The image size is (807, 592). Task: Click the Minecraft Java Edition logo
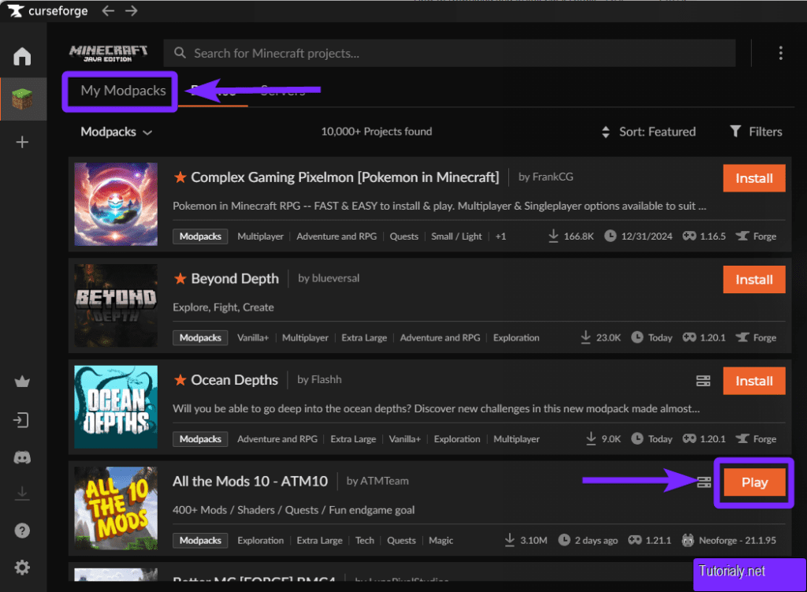[108, 53]
